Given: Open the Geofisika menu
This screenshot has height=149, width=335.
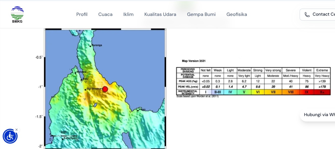Looking at the screenshot, I should click(x=237, y=14).
